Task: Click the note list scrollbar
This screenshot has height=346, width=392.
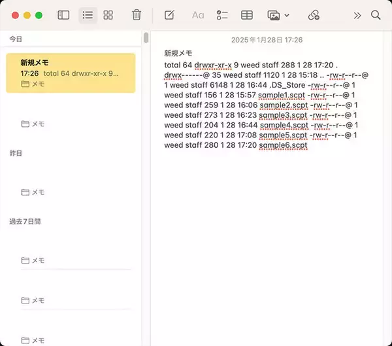Action: (146, 38)
